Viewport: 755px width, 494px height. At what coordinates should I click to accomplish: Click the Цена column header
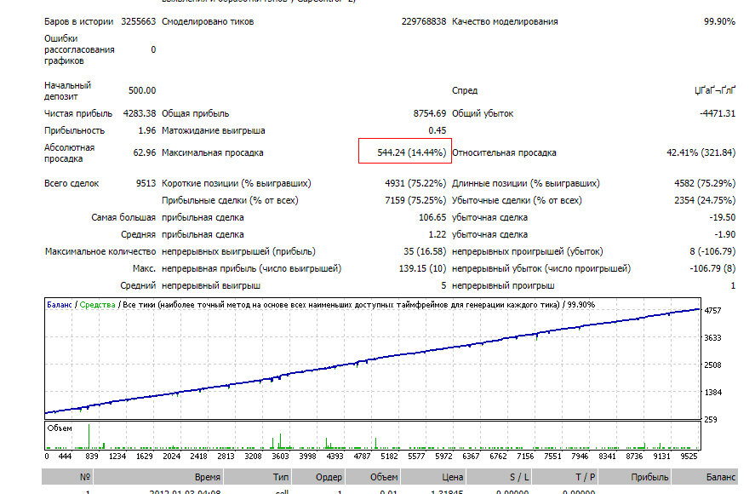[x=453, y=477]
